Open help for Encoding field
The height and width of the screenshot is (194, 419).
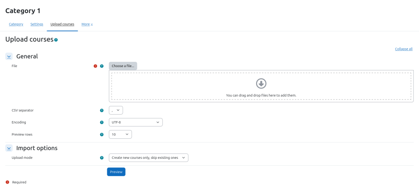102,122
